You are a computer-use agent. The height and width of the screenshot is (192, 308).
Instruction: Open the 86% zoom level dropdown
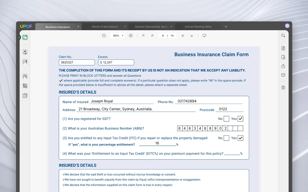[117, 36]
